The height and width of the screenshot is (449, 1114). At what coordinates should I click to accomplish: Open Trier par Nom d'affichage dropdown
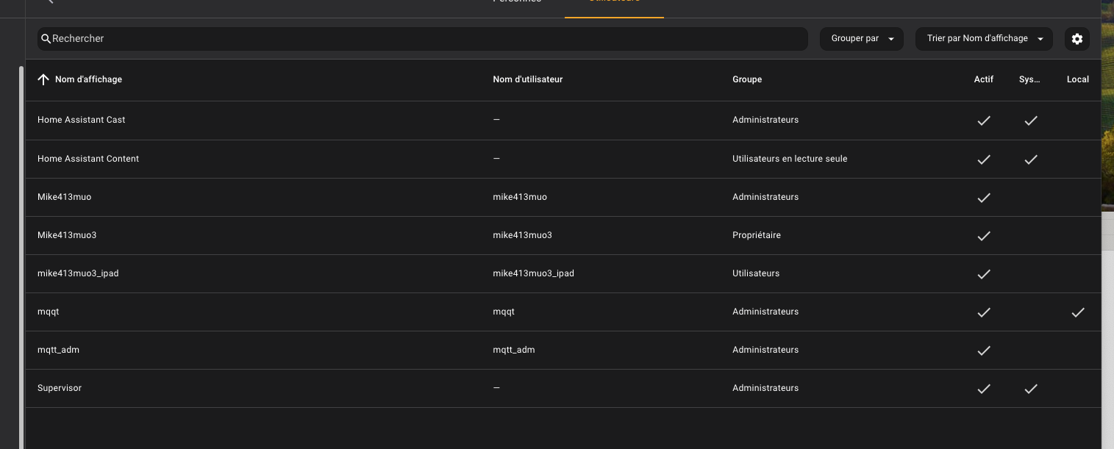pyautogui.click(x=983, y=39)
